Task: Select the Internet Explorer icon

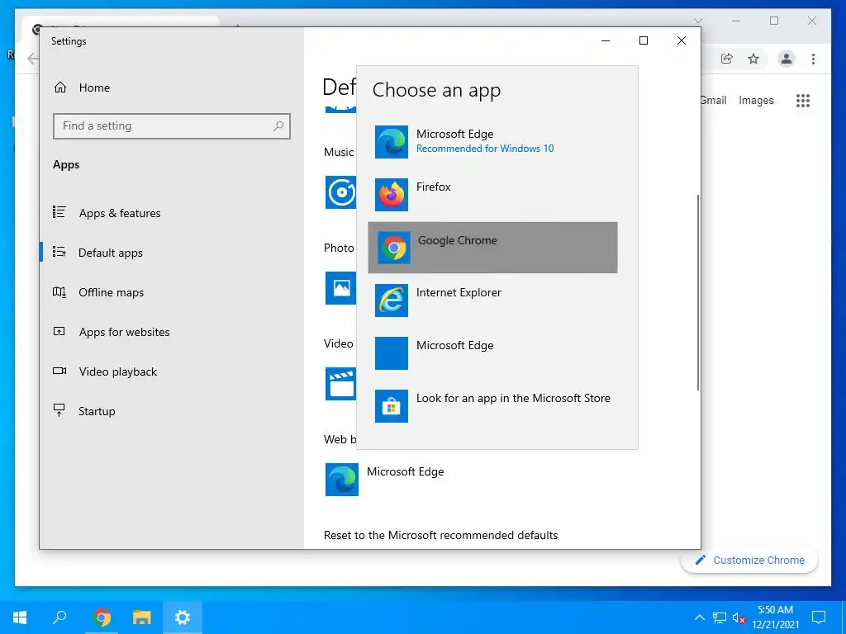Action: [391, 300]
